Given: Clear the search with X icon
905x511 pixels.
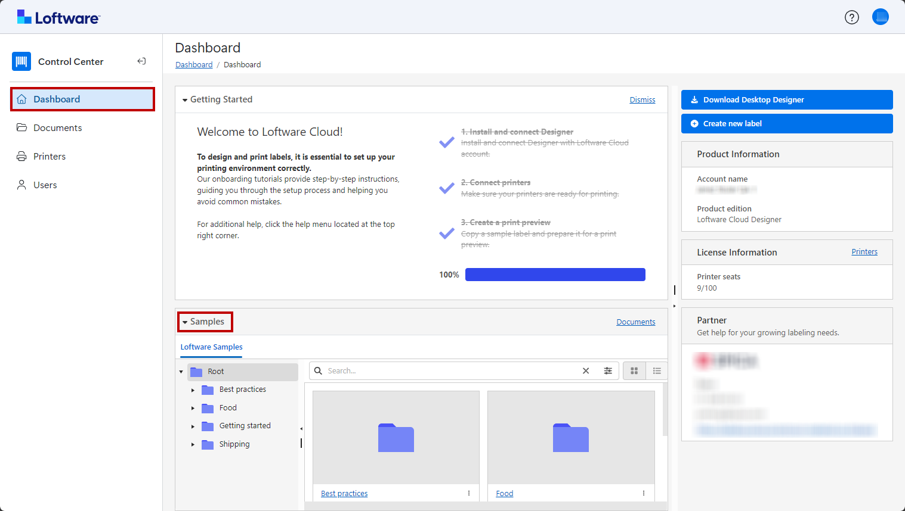Looking at the screenshot, I should (x=586, y=371).
